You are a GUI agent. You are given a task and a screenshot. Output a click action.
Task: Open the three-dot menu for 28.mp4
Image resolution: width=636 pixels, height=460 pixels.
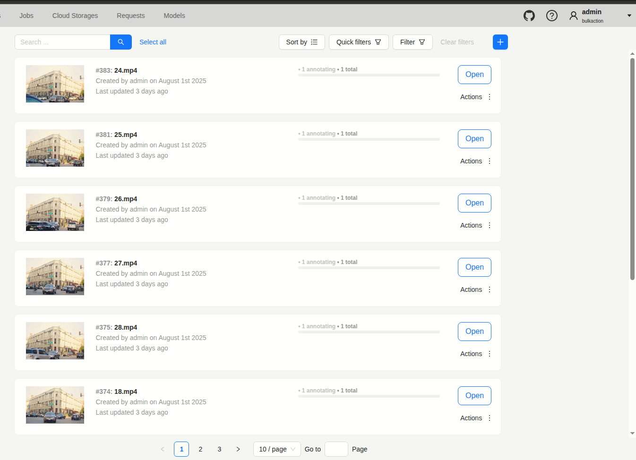490,354
